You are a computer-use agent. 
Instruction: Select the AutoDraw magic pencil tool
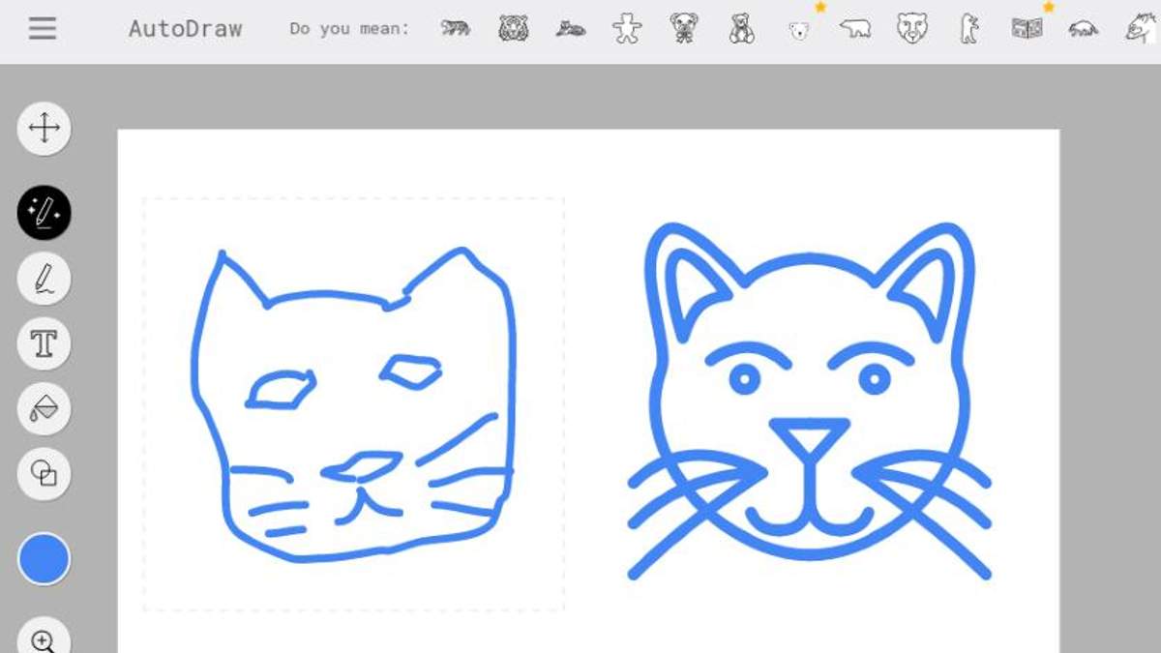[x=44, y=213]
